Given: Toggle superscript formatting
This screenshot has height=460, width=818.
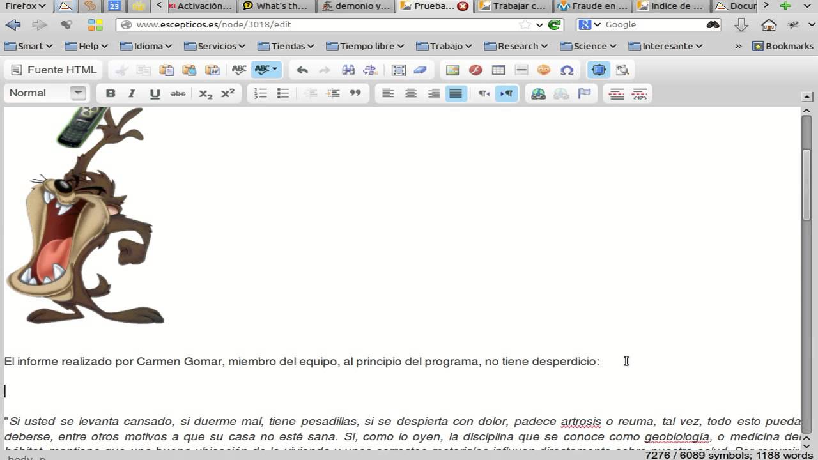Looking at the screenshot, I should click(x=228, y=93).
